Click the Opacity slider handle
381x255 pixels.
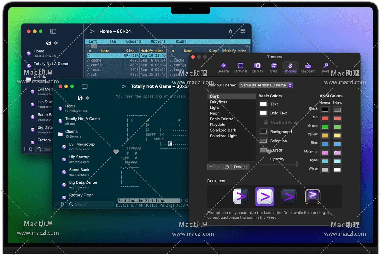(297, 164)
